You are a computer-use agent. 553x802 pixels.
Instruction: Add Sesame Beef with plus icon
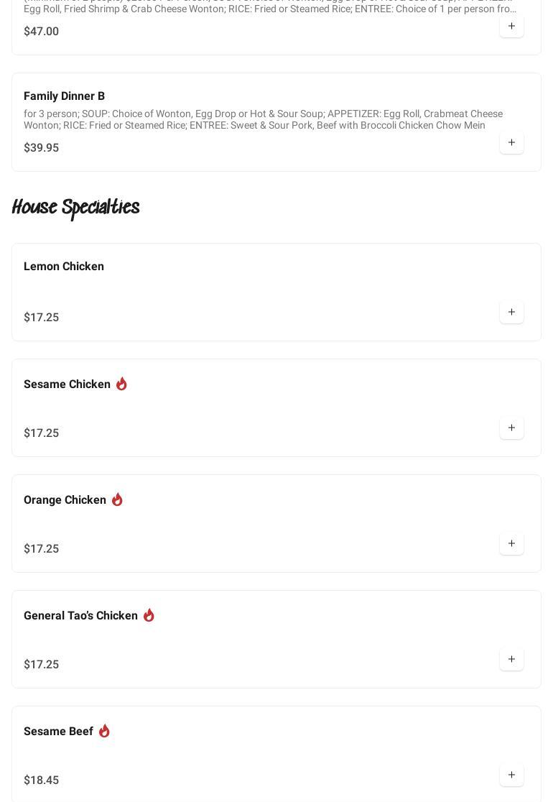511,775
